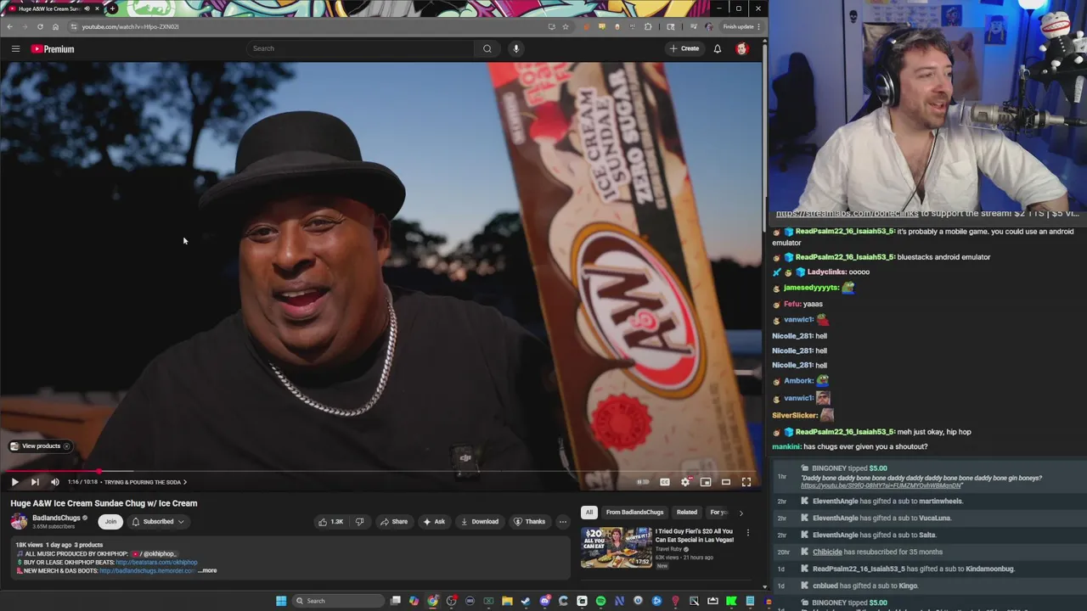Open File Explorer from taskbar
The image size is (1087, 611).
(507, 601)
